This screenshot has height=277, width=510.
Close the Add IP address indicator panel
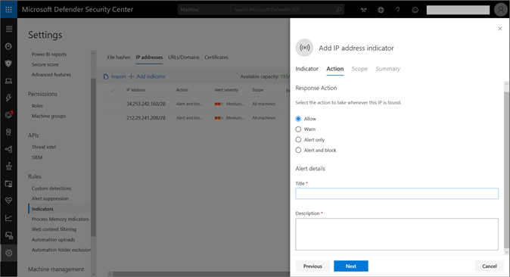[x=500, y=29]
